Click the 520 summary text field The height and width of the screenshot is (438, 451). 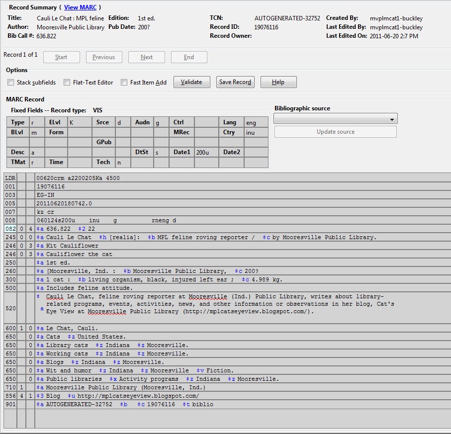coord(243,308)
